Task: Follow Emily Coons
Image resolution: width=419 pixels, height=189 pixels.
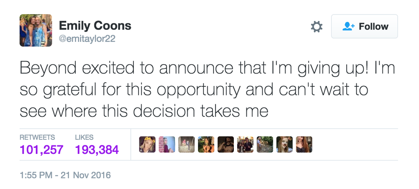Action: tap(365, 27)
